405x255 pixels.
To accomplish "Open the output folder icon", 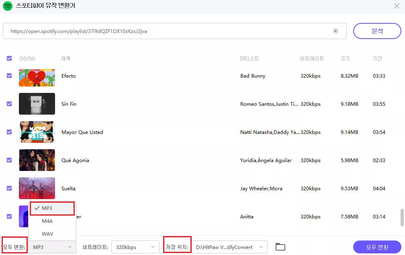I will [x=280, y=247].
